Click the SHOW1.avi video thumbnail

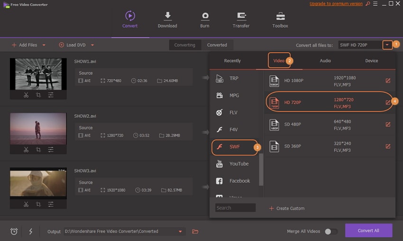coord(38,74)
